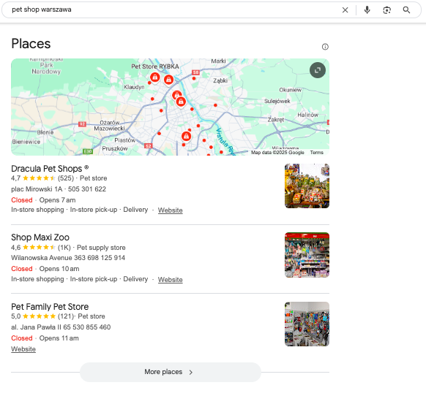Expand the map with the fullscreen icon
This screenshot has height=396, width=426.
[x=318, y=70]
